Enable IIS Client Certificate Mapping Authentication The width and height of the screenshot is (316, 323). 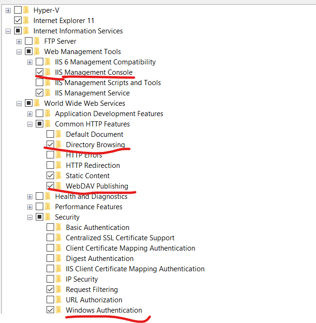[x=50, y=268]
